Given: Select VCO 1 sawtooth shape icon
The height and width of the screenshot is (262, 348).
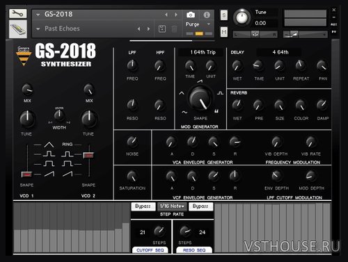Looking at the screenshot, I should [49, 174].
